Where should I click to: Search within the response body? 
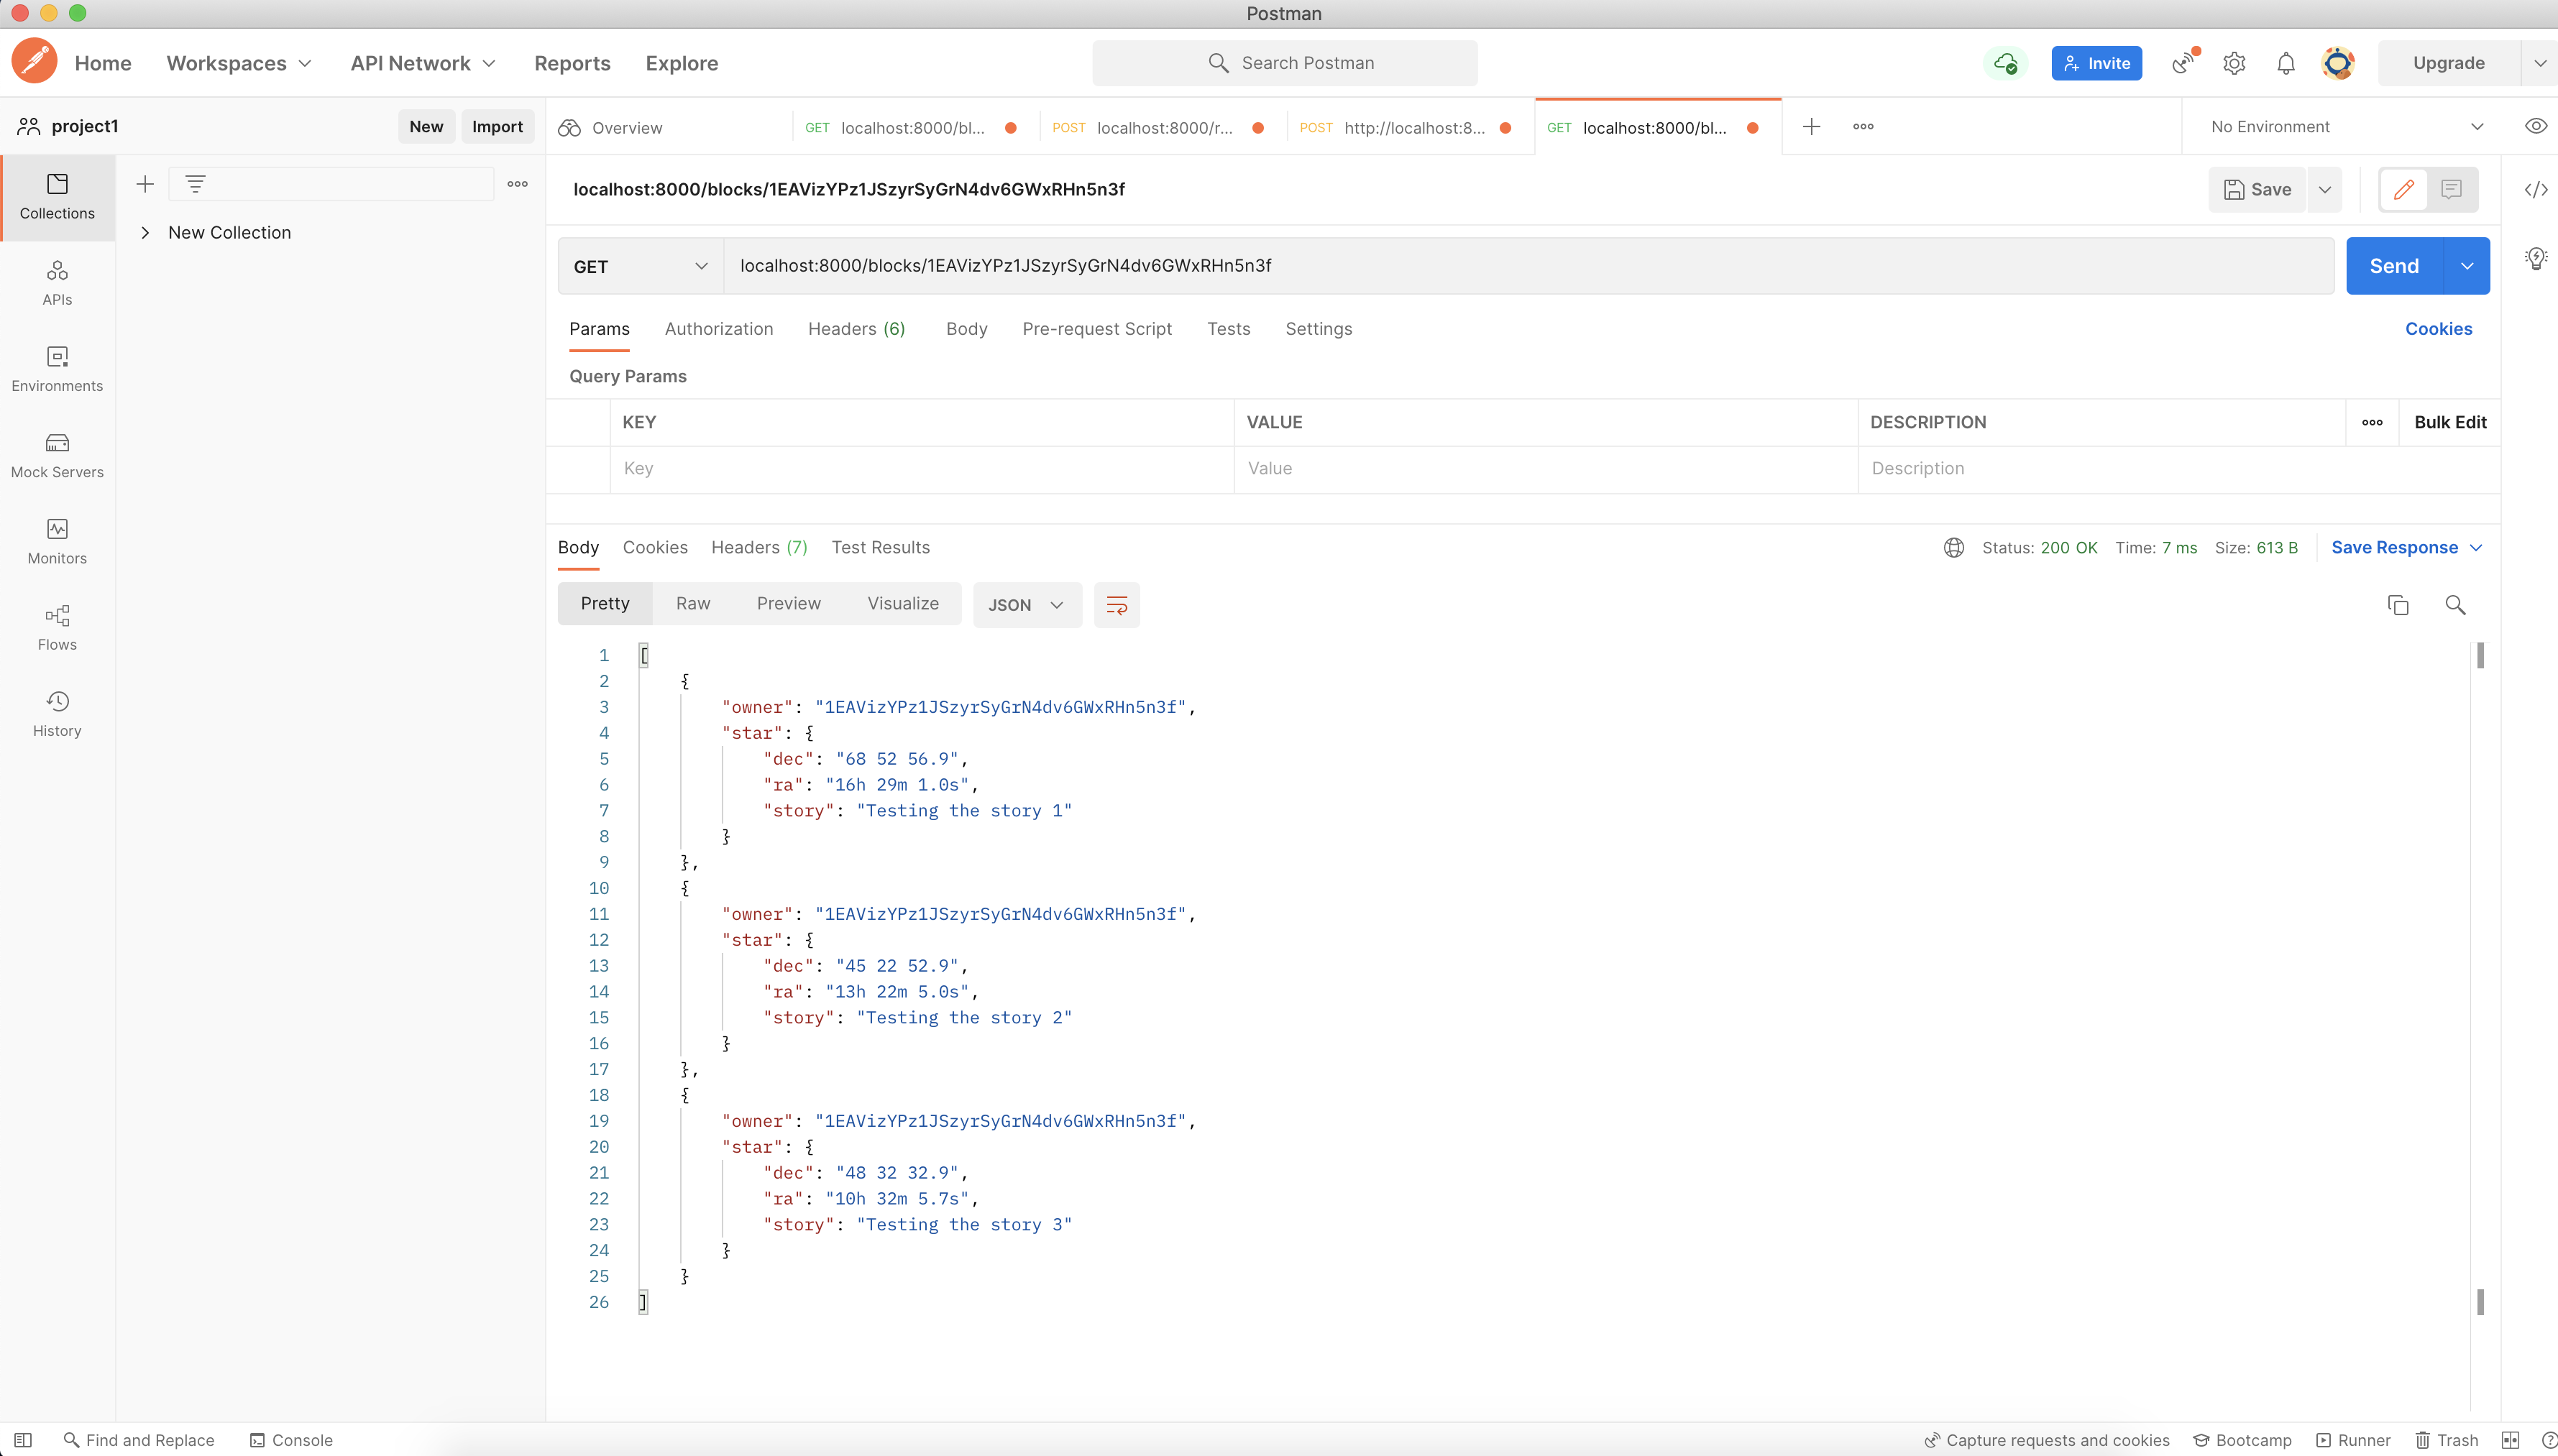(2455, 605)
